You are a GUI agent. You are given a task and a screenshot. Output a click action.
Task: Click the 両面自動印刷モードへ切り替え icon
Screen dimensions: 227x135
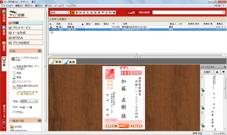point(13,67)
